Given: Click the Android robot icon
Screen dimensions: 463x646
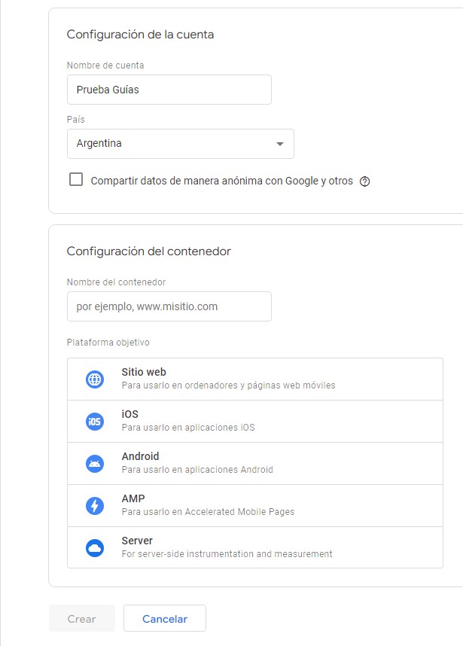Looking at the screenshot, I should point(95,464).
